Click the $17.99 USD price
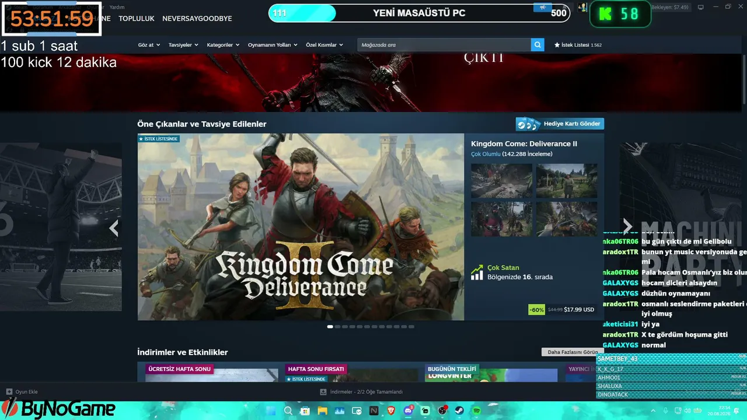747x420 pixels. point(579,310)
